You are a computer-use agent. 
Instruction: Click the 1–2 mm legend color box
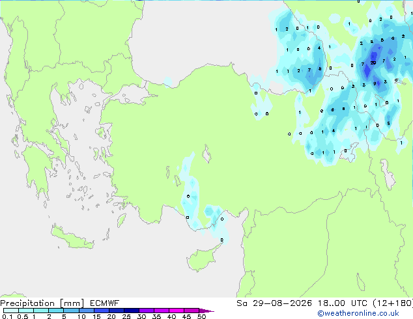pyautogui.click(x=41, y=311)
